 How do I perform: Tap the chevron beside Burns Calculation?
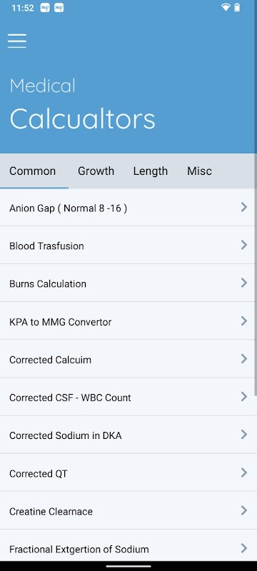pos(244,283)
